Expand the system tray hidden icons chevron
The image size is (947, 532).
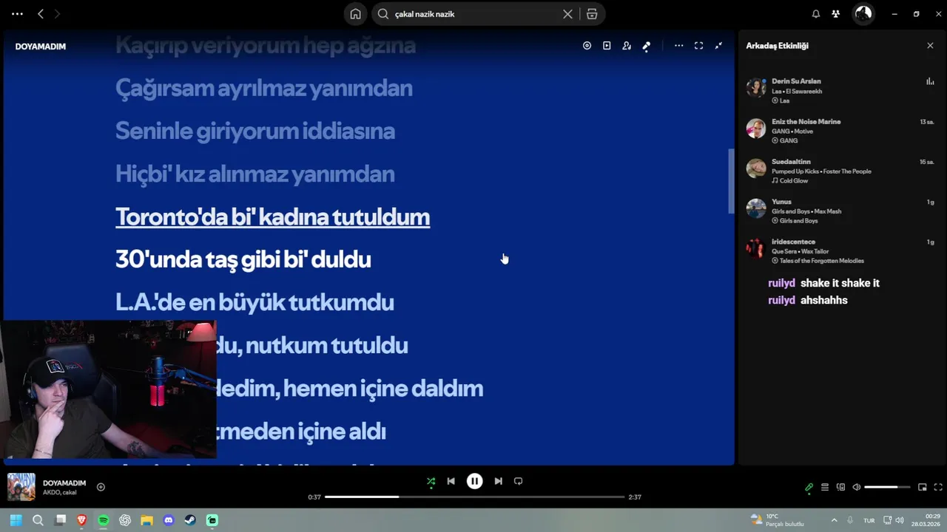click(x=834, y=520)
